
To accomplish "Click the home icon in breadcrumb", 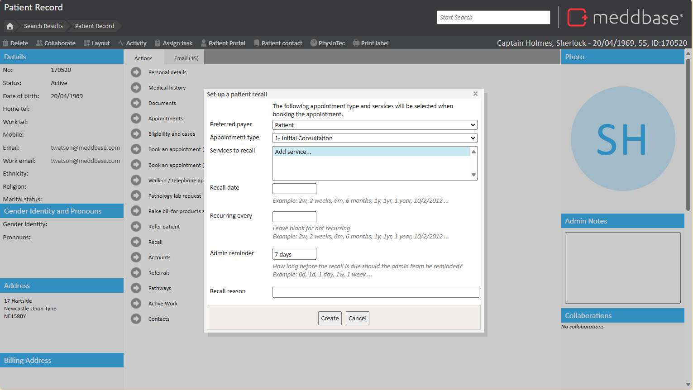I will pyautogui.click(x=10, y=26).
